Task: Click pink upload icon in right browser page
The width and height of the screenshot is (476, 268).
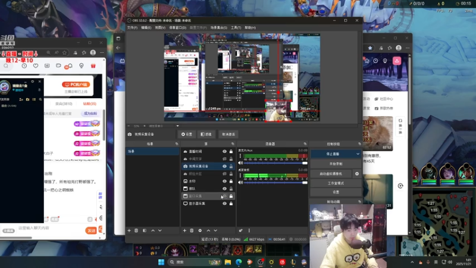Action: point(397,61)
